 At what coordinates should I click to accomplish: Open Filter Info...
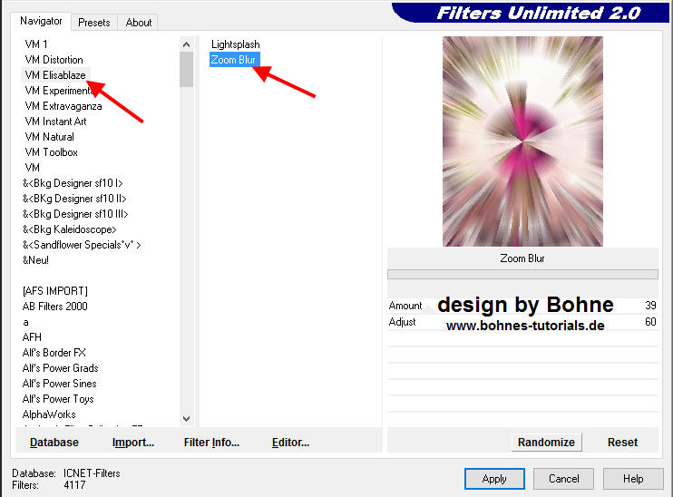pyautogui.click(x=211, y=443)
